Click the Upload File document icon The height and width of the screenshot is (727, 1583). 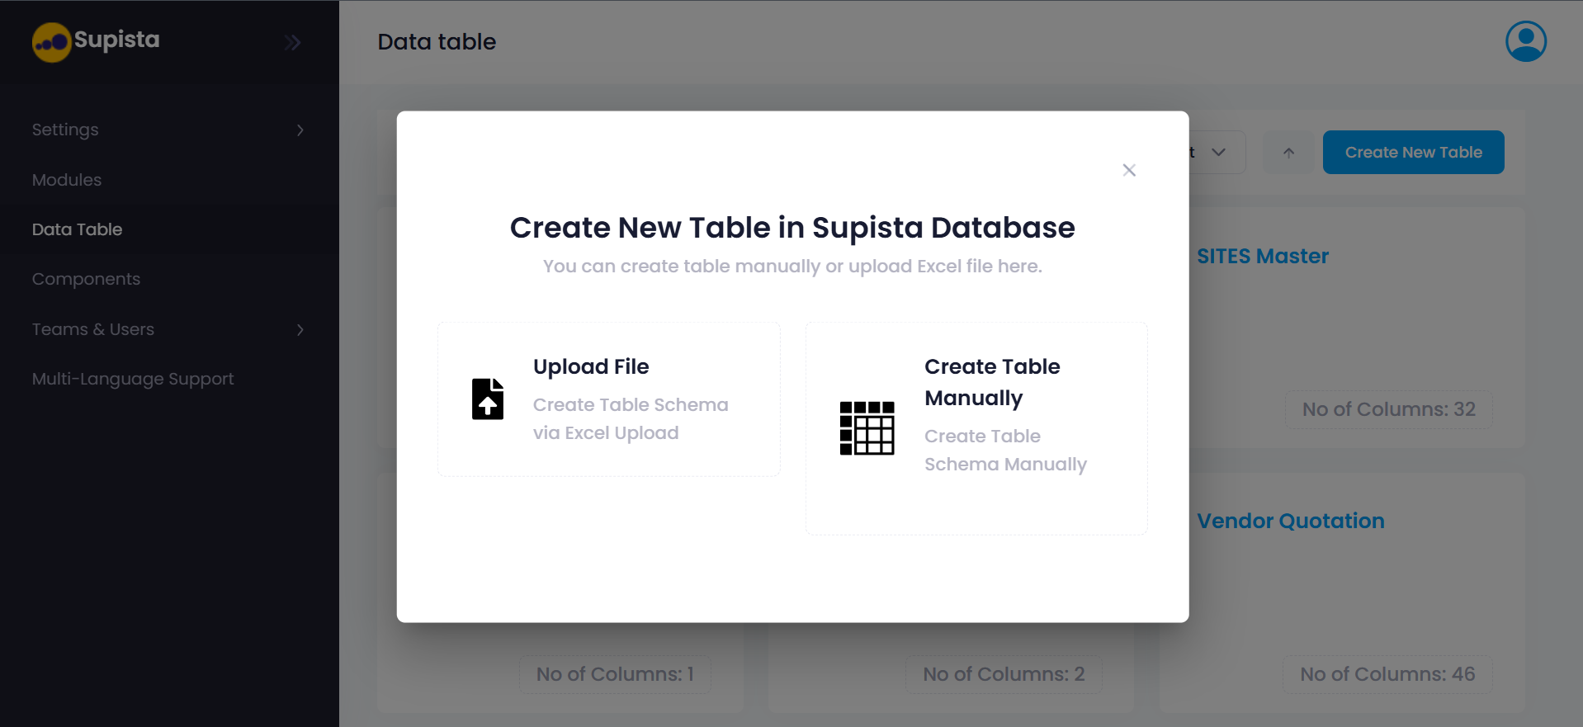point(487,399)
